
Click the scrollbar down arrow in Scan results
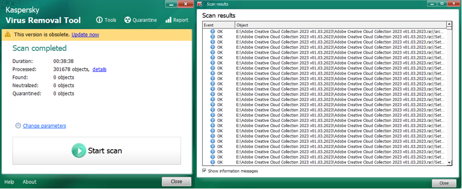449,162
